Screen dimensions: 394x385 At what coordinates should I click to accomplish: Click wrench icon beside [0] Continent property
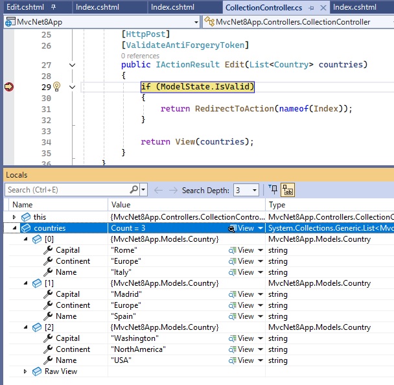point(48,261)
